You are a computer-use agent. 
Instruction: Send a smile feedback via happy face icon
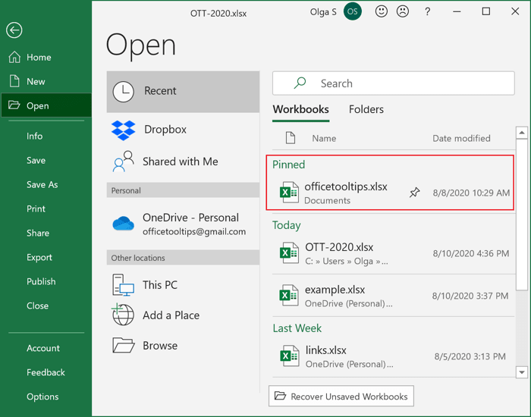382,11
